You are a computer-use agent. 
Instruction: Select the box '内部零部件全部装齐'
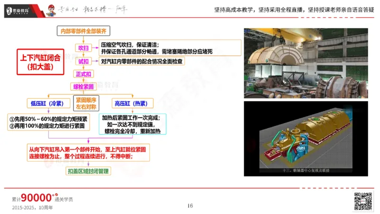(x=84, y=31)
